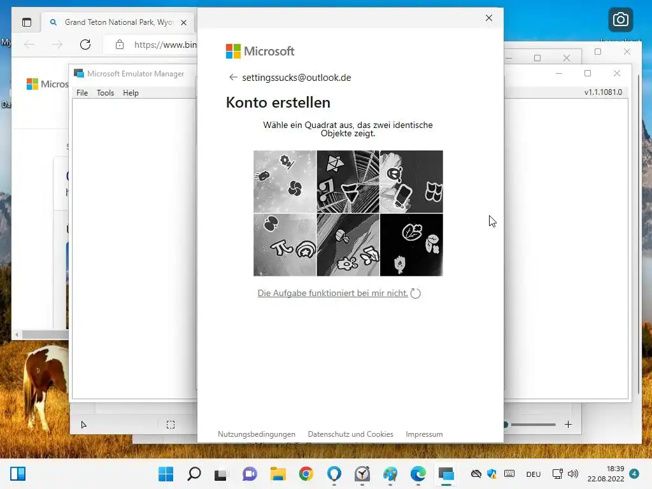This screenshot has height=489, width=652.
Task: Open Datenschutz und Cookies link
Action: point(351,434)
